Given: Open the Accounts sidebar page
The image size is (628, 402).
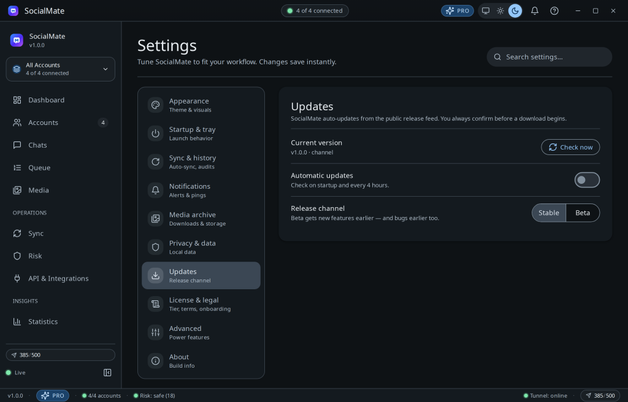Looking at the screenshot, I should click(61, 123).
